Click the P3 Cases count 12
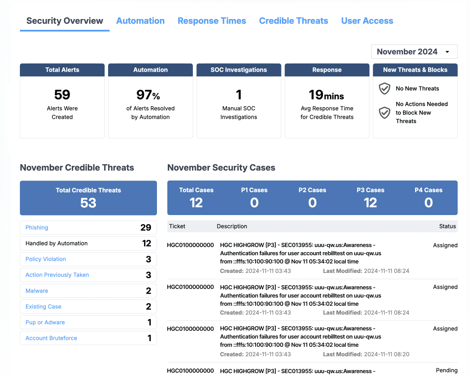The width and height of the screenshot is (470, 377). pos(371,203)
